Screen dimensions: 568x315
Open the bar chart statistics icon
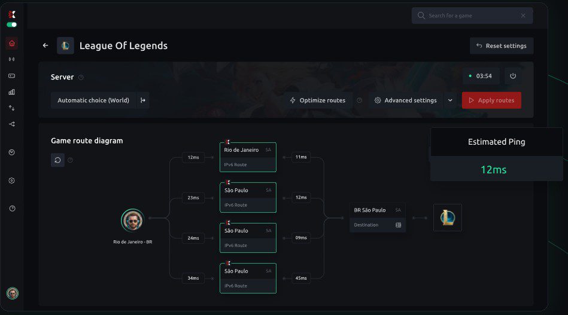tap(12, 92)
